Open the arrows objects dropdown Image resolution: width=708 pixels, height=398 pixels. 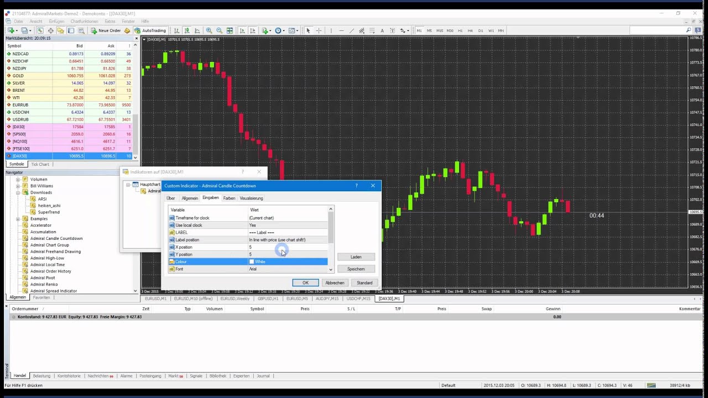click(404, 30)
